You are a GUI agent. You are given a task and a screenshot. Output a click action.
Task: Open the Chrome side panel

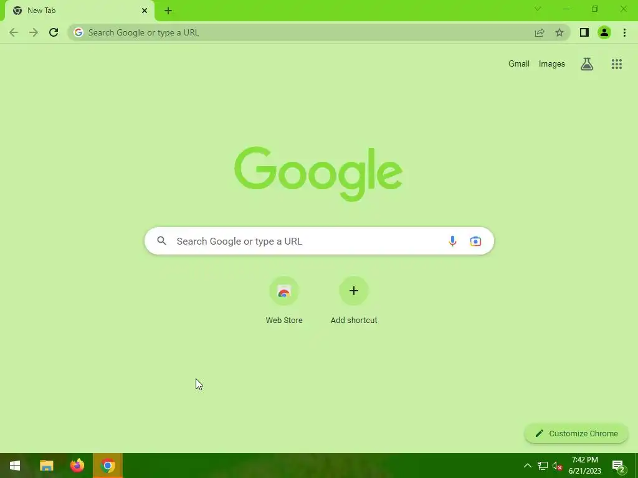(584, 32)
